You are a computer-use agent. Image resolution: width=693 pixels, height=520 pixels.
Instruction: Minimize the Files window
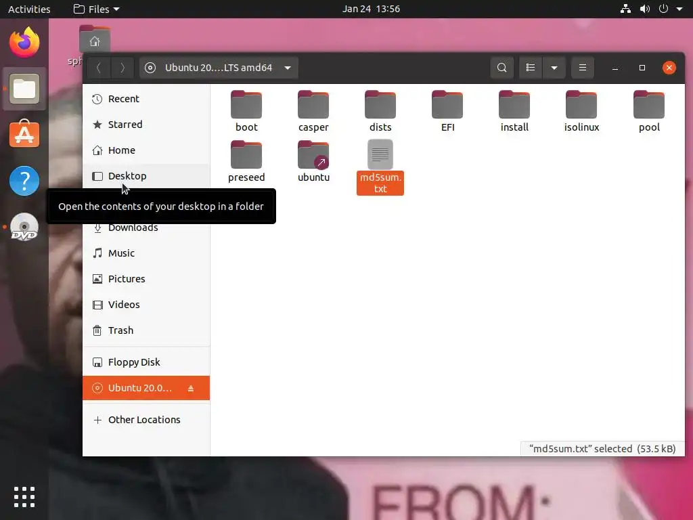pyautogui.click(x=614, y=68)
